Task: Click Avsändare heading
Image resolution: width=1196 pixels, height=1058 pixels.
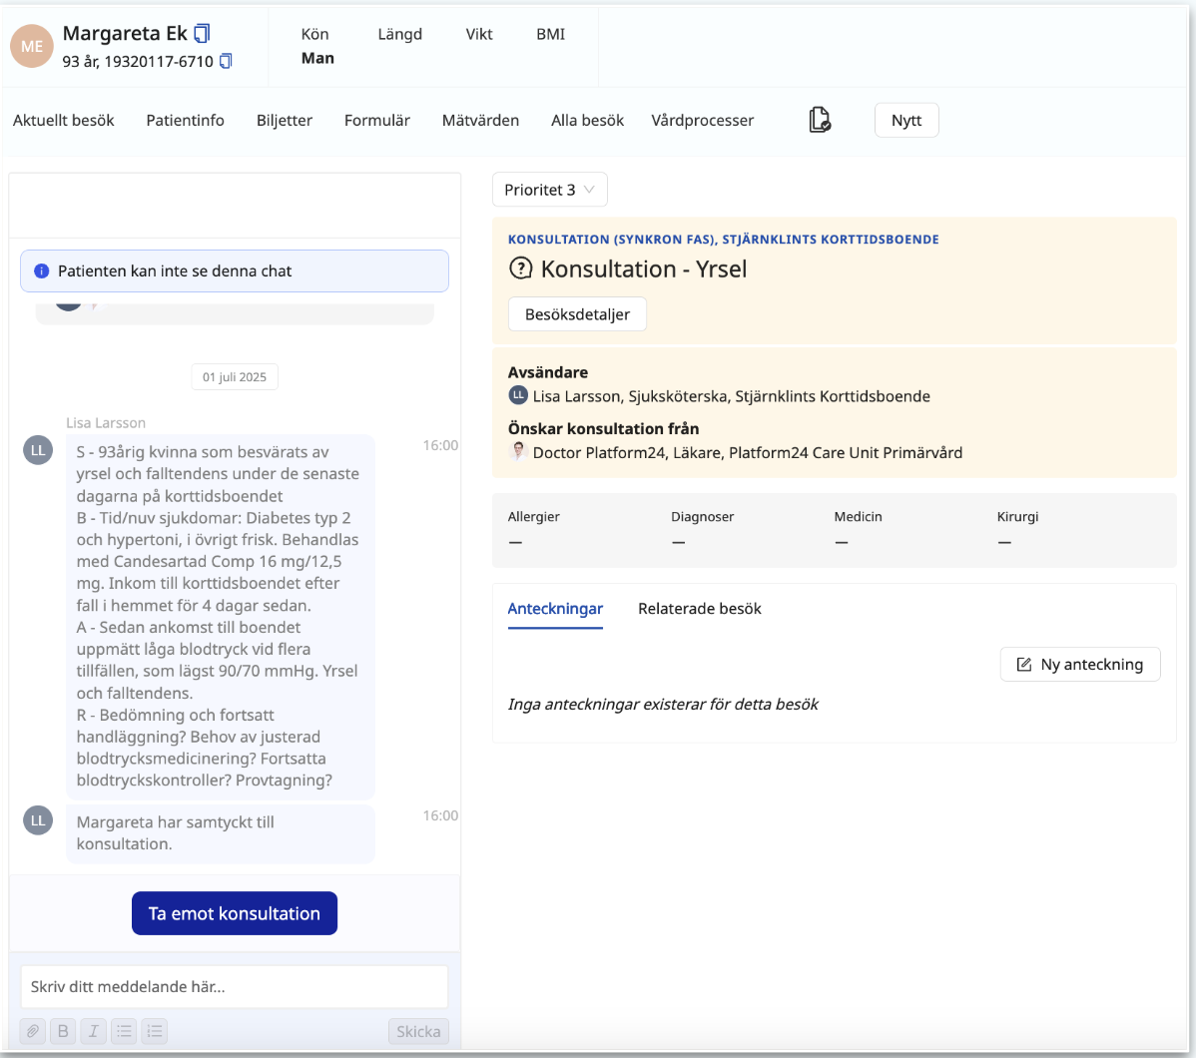Action: click(548, 372)
